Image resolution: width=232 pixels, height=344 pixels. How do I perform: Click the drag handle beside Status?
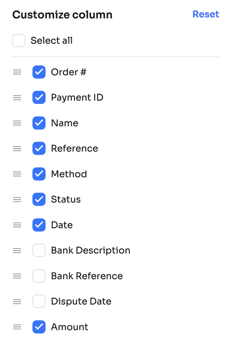click(x=17, y=200)
